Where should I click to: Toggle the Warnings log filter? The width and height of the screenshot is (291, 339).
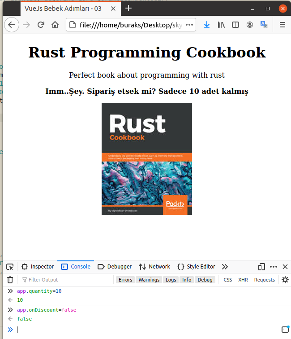[149, 280]
